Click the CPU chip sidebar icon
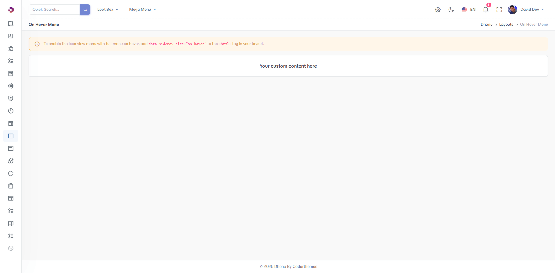 pyautogui.click(x=11, y=86)
